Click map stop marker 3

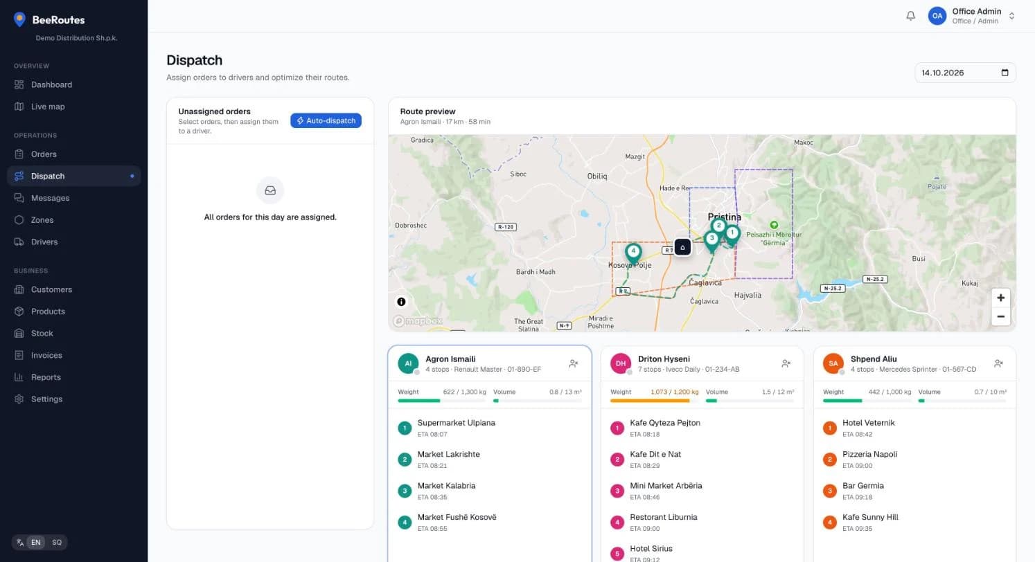pyautogui.click(x=711, y=240)
